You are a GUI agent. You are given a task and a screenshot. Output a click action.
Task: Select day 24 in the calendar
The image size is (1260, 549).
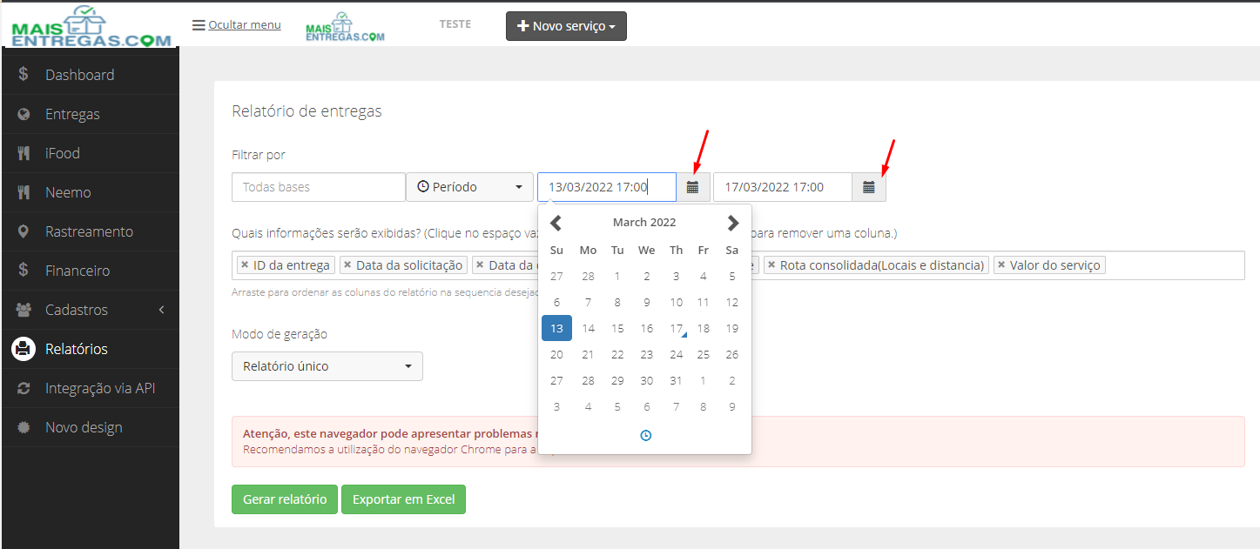click(676, 355)
